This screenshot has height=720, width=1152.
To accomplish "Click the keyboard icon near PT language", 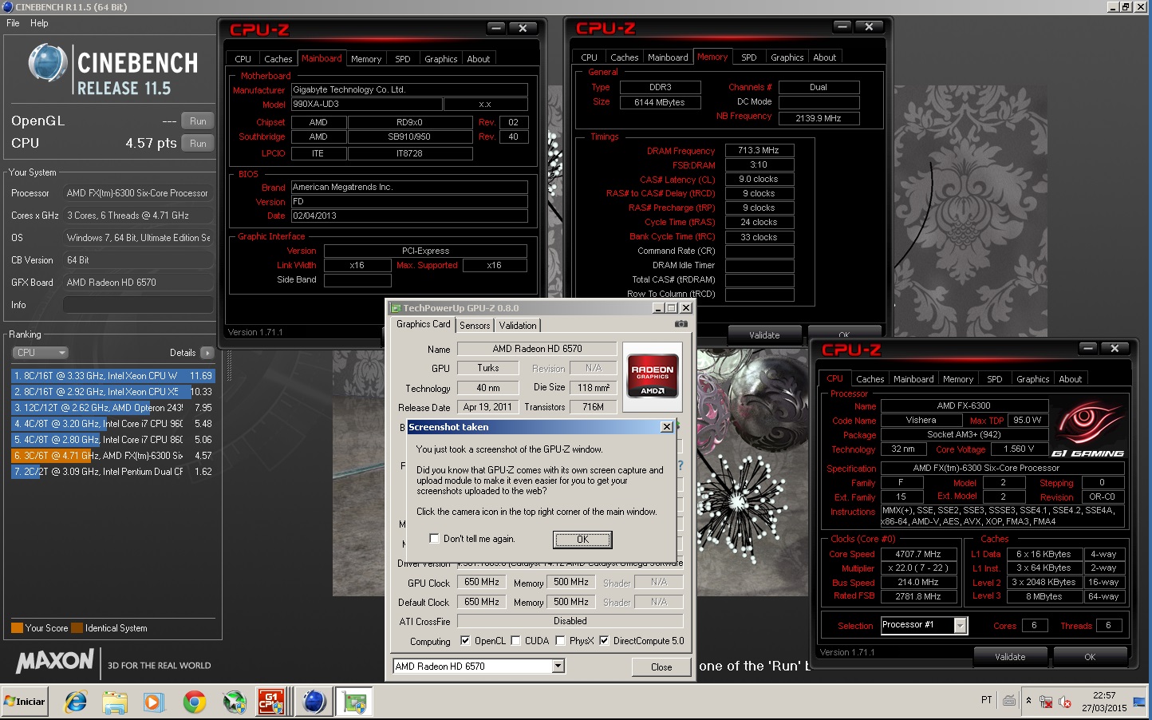I will (1009, 701).
